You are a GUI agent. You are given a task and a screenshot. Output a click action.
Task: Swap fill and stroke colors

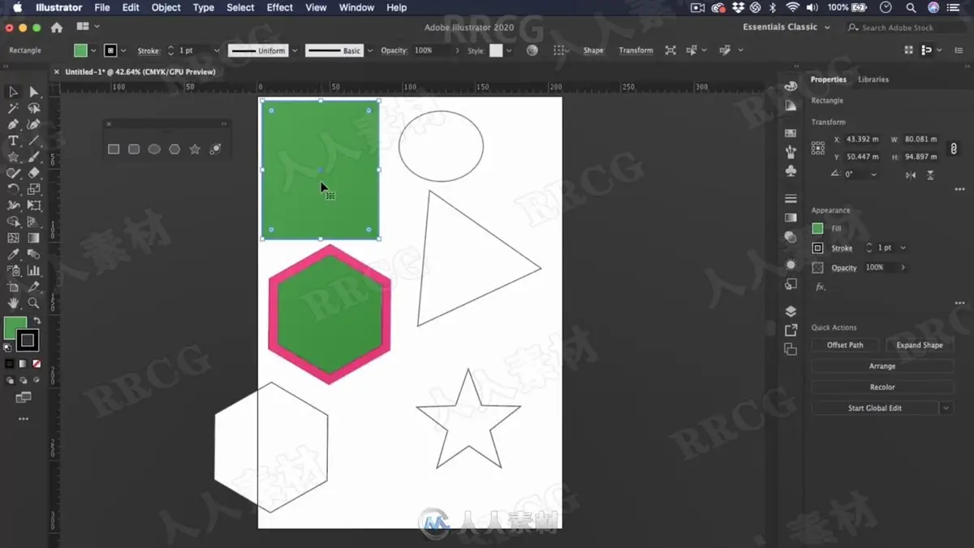37,321
